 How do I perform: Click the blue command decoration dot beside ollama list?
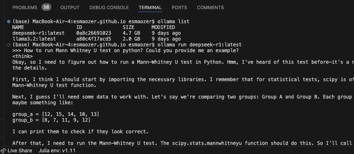[x=9, y=22]
